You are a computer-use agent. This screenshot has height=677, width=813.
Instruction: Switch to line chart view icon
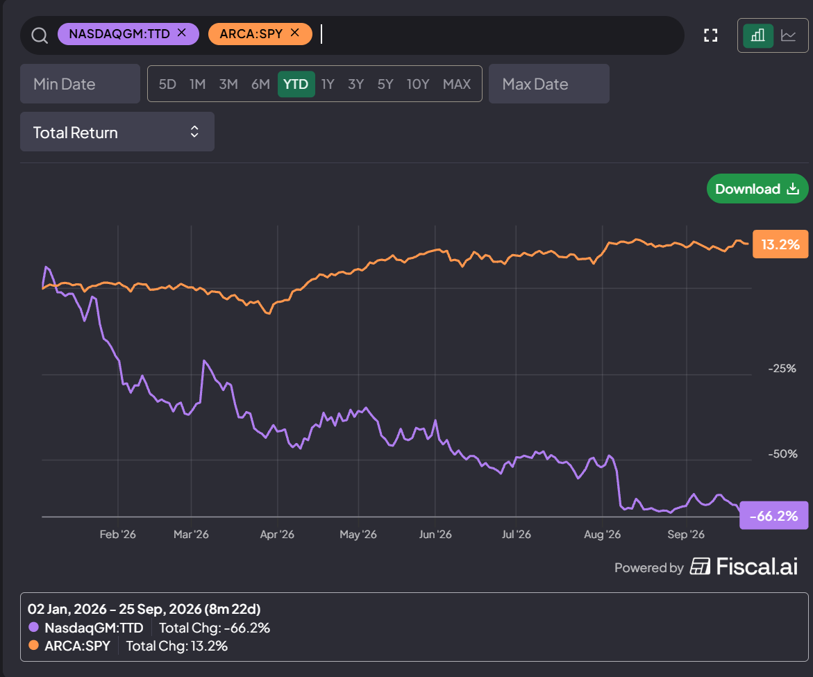(789, 35)
